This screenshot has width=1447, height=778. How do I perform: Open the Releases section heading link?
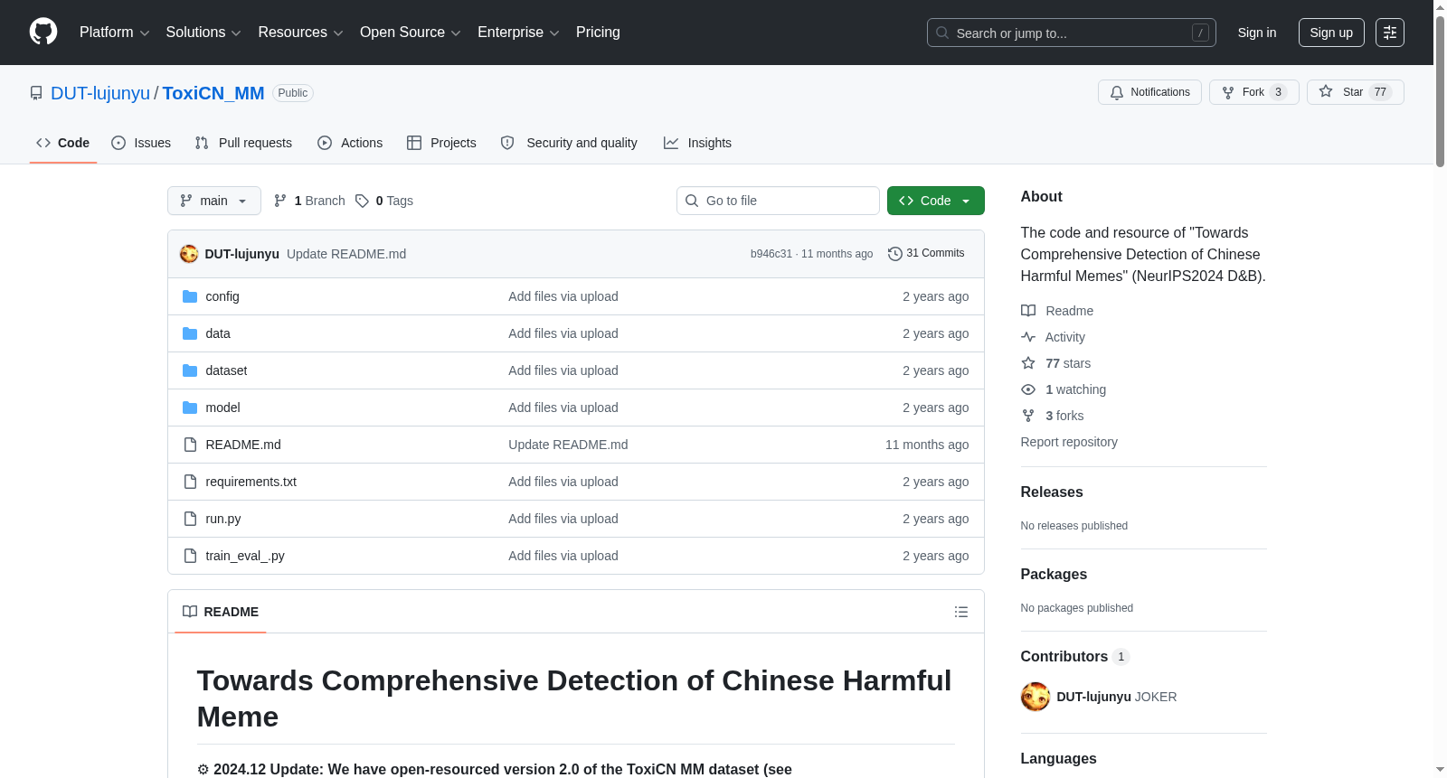point(1052,492)
